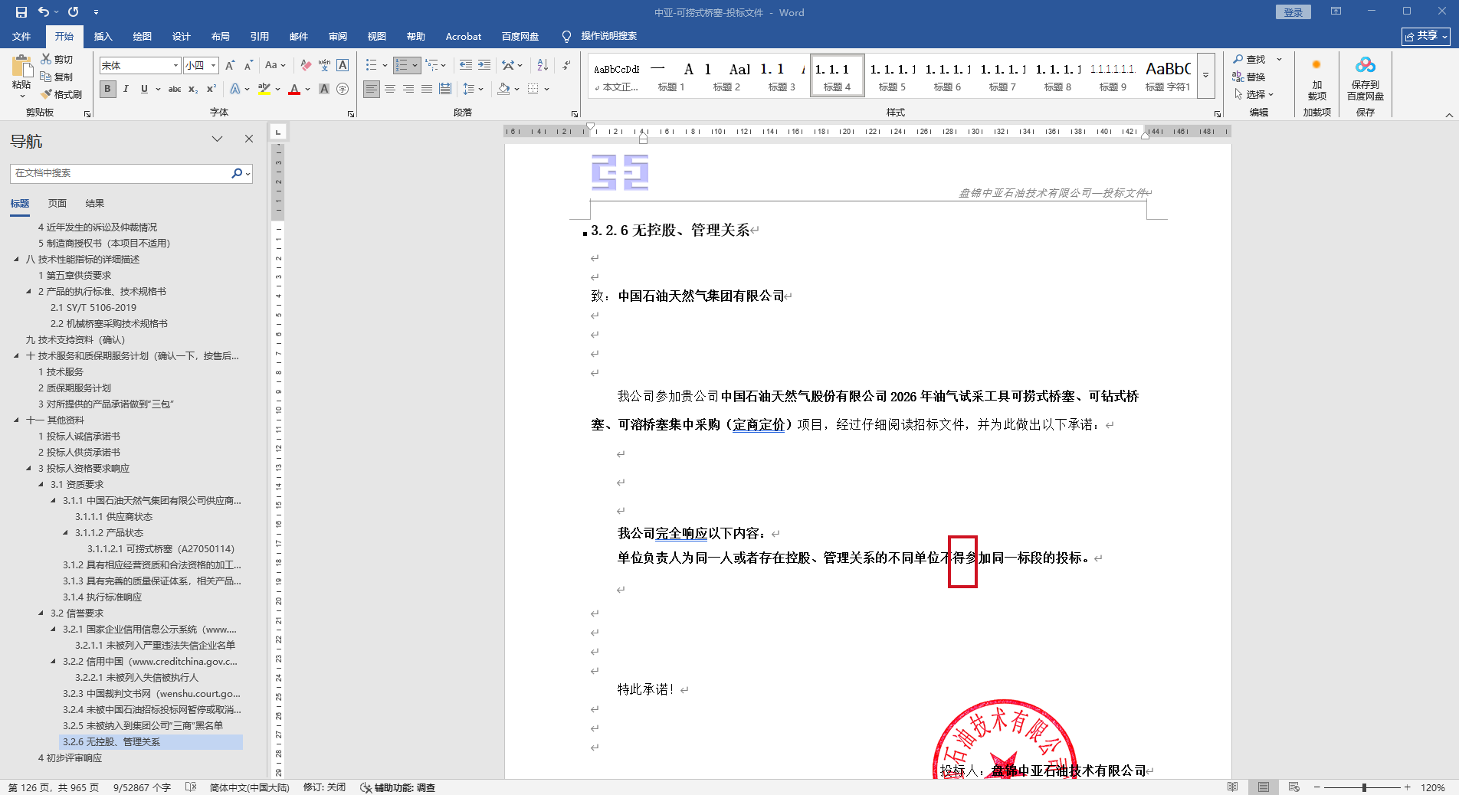The width and height of the screenshot is (1459, 795).
Task: Increase paragraph indent
Action: click(x=484, y=66)
